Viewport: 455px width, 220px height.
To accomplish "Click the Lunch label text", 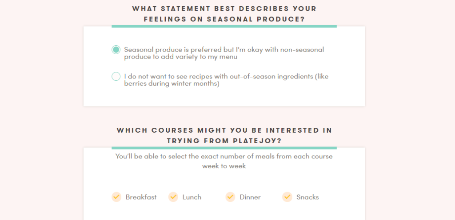I will [192, 197].
